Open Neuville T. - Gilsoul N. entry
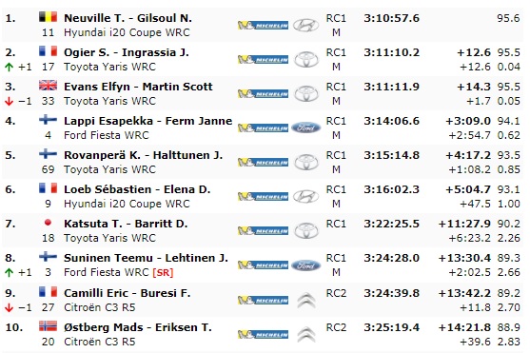This screenshot has width=530, height=353. [128, 18]
